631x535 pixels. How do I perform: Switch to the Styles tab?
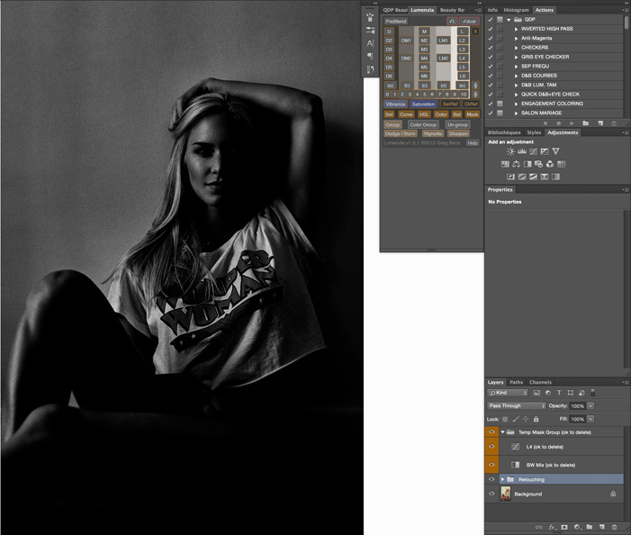coord(534,132)
